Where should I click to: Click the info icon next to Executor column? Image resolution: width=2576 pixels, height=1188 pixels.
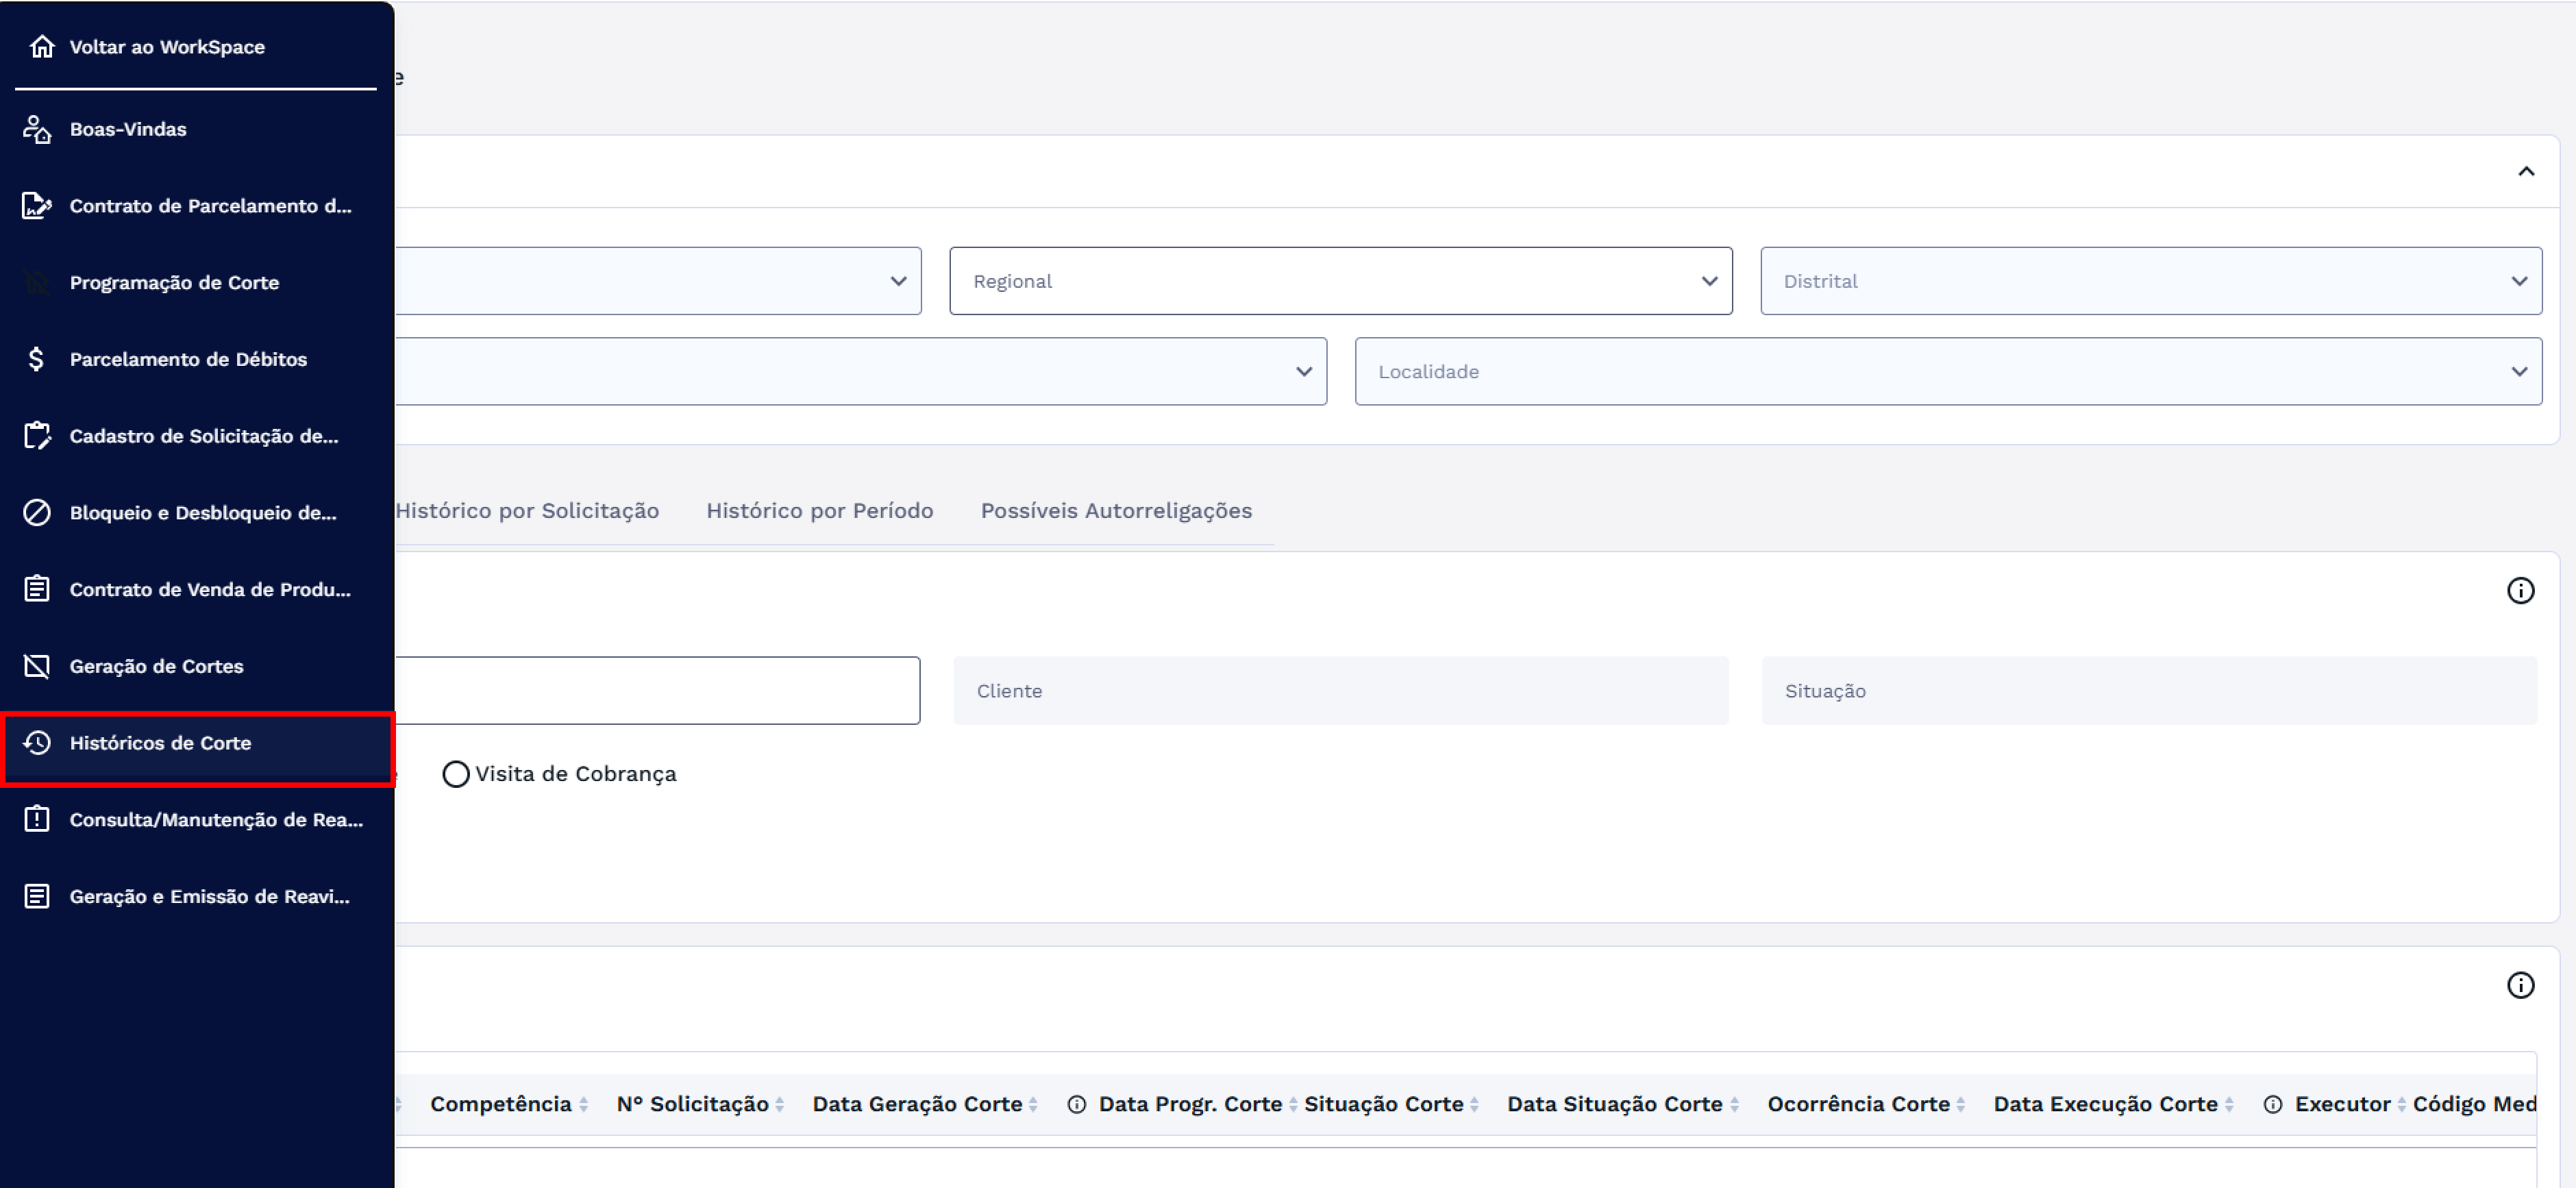2272,1104
